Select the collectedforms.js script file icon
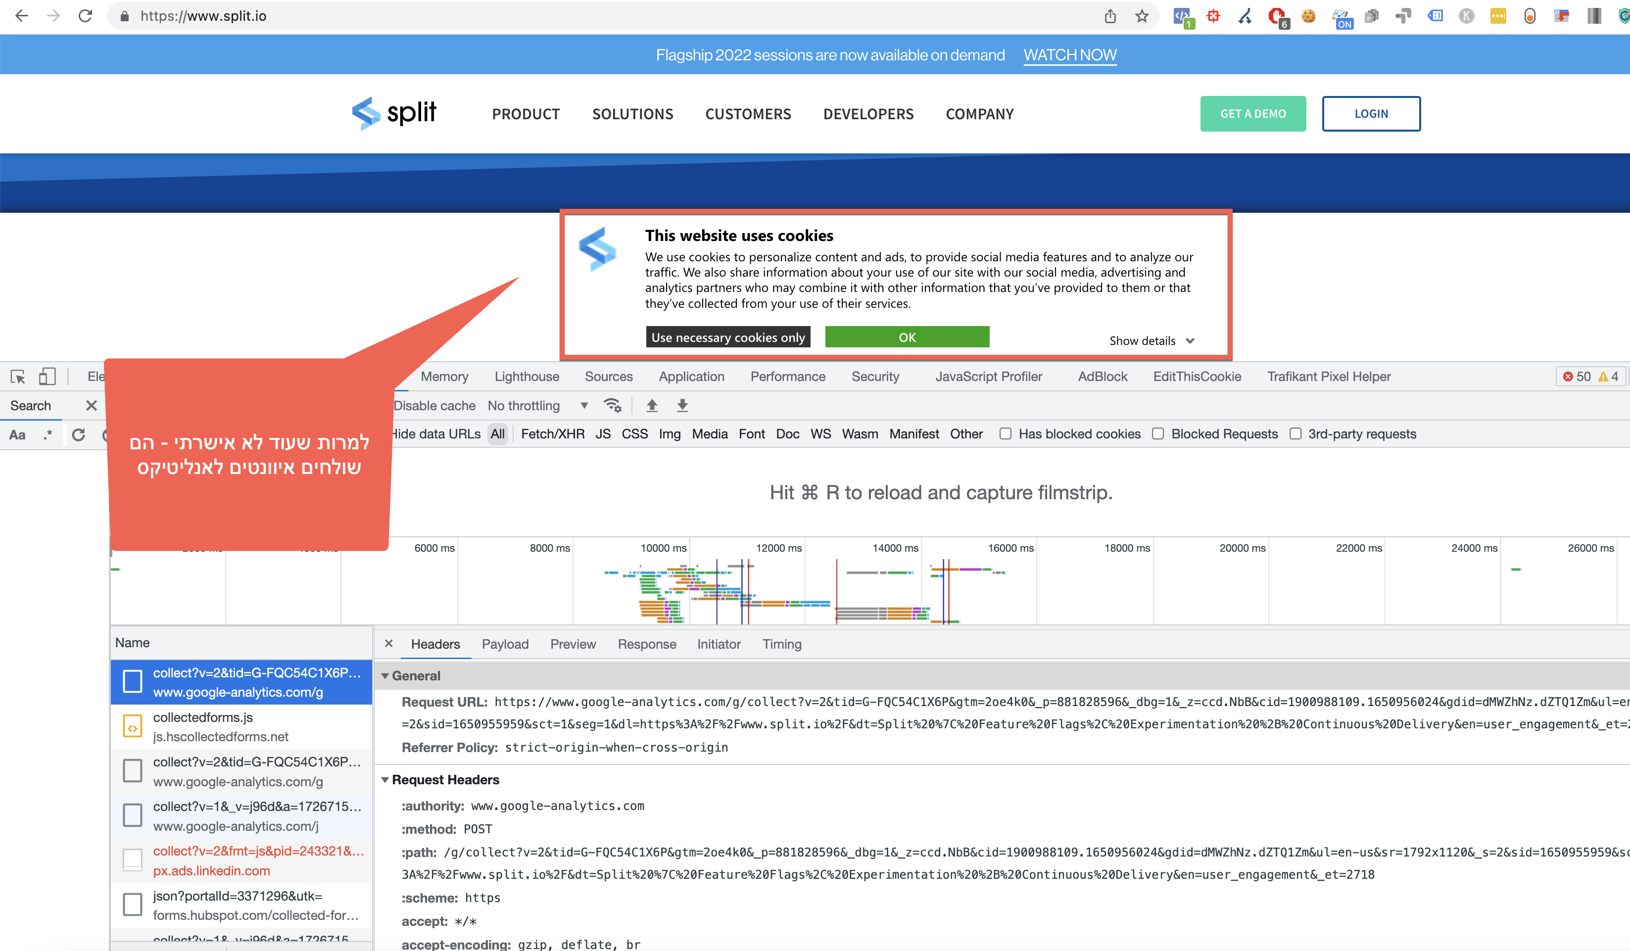This screenshot has height=951, width=1630. tap(133, 726)
